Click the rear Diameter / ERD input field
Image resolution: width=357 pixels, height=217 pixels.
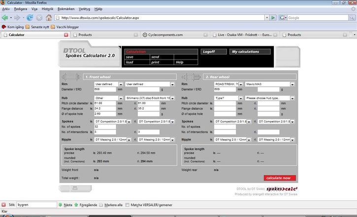[225, 90]
